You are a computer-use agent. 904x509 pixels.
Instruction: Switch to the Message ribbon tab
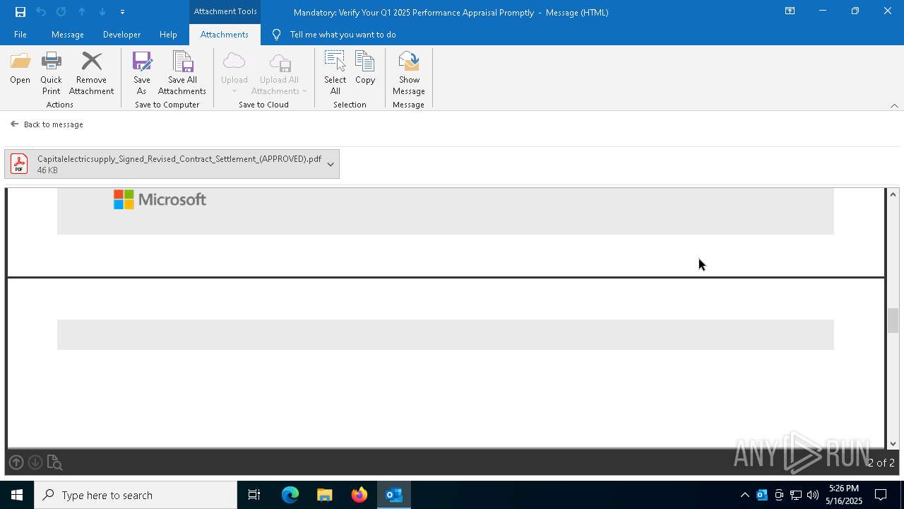(x=68, y=35)
